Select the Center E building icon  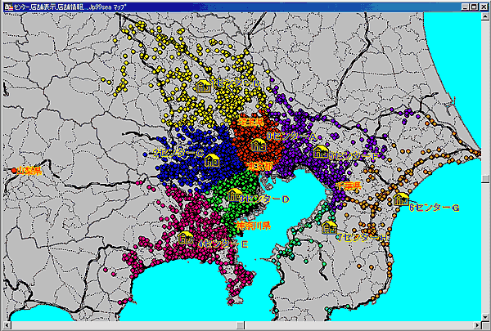(186, 237)
